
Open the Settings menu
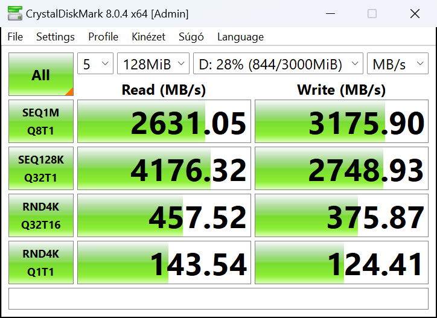point(56,37)
